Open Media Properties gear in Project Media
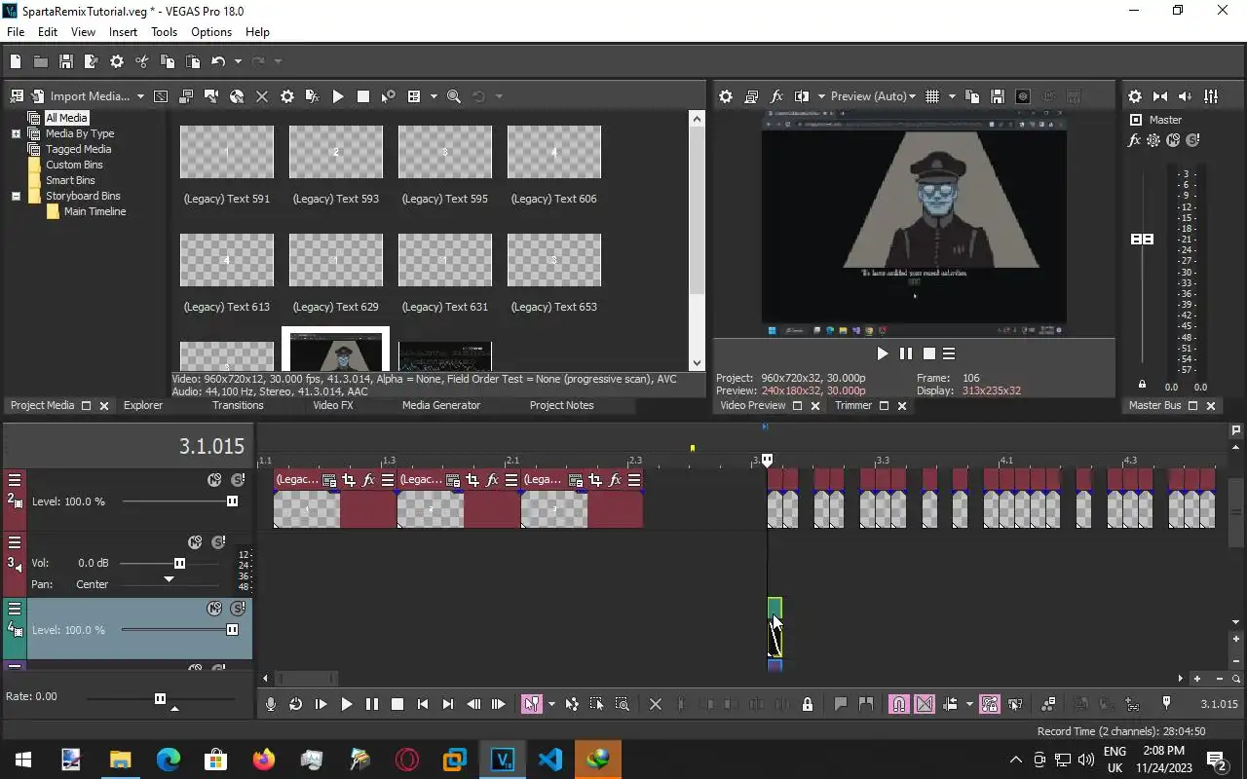 (287, 96)
